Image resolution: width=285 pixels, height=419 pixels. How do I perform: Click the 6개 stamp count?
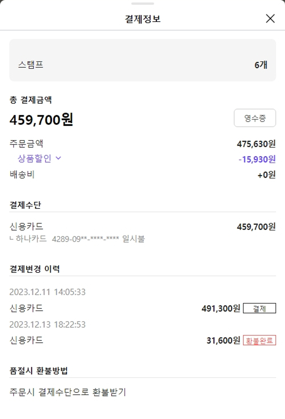pyautogui.click(x=261, y=65)
